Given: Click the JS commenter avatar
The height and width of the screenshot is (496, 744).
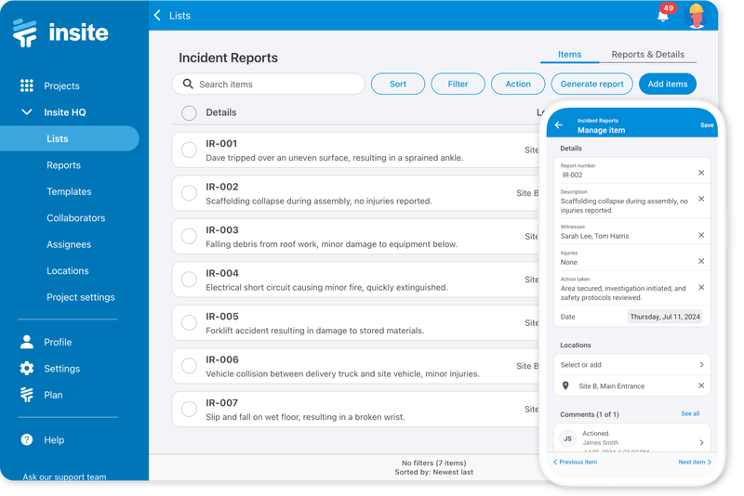Looking at the screenshot, I should 567,438.
